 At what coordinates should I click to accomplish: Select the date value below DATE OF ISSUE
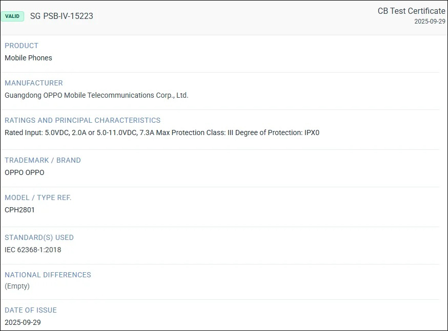[23, 322]
